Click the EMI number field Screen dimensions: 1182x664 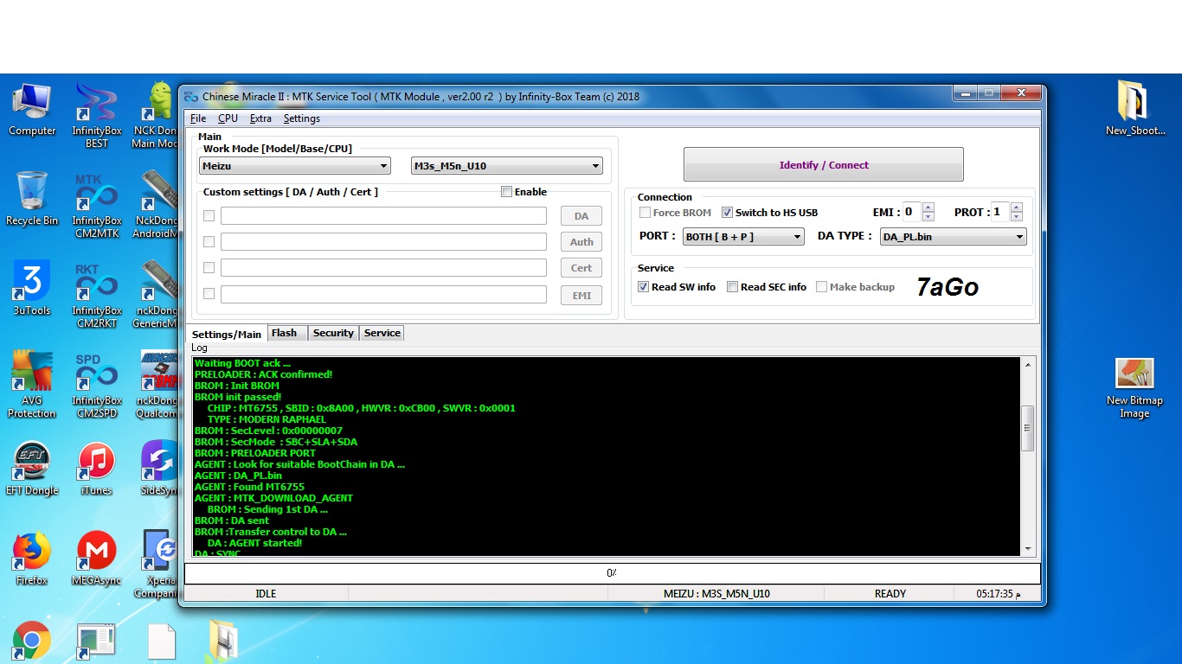[911, 212]
